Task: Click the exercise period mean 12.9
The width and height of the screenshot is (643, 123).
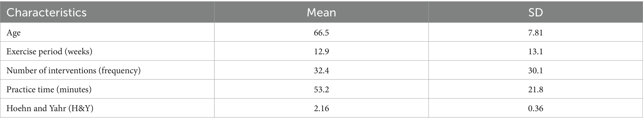Action: click(321, 52)
